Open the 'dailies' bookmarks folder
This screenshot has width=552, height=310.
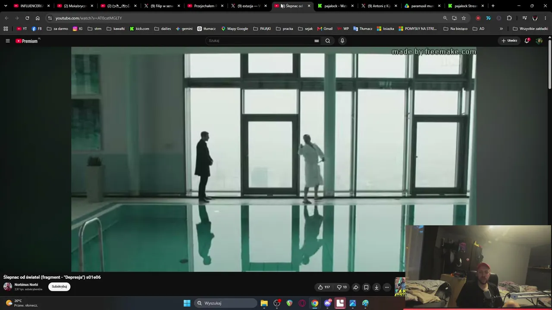click(163, 29)
